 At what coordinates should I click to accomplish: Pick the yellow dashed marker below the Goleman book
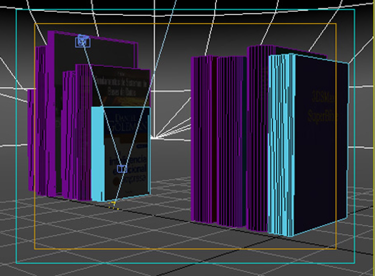coord(114,205)
